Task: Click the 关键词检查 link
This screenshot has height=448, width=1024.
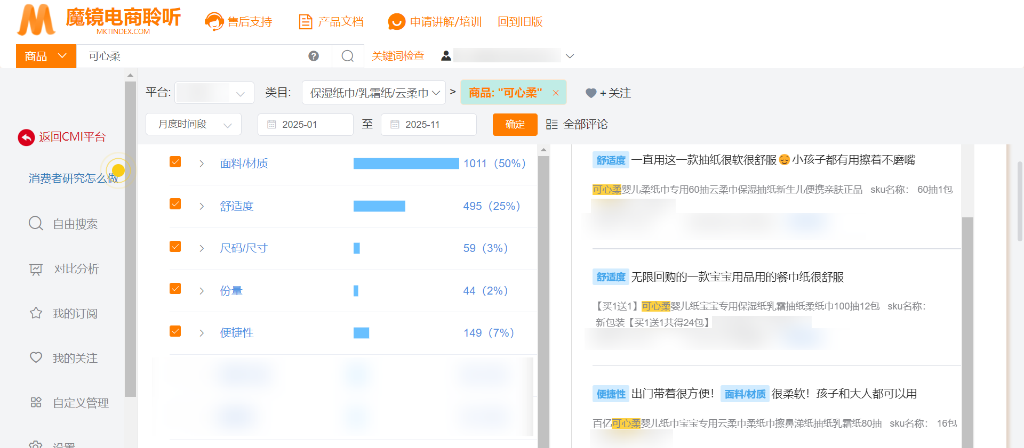Action: pyautogui.click(x=398, y=56)
